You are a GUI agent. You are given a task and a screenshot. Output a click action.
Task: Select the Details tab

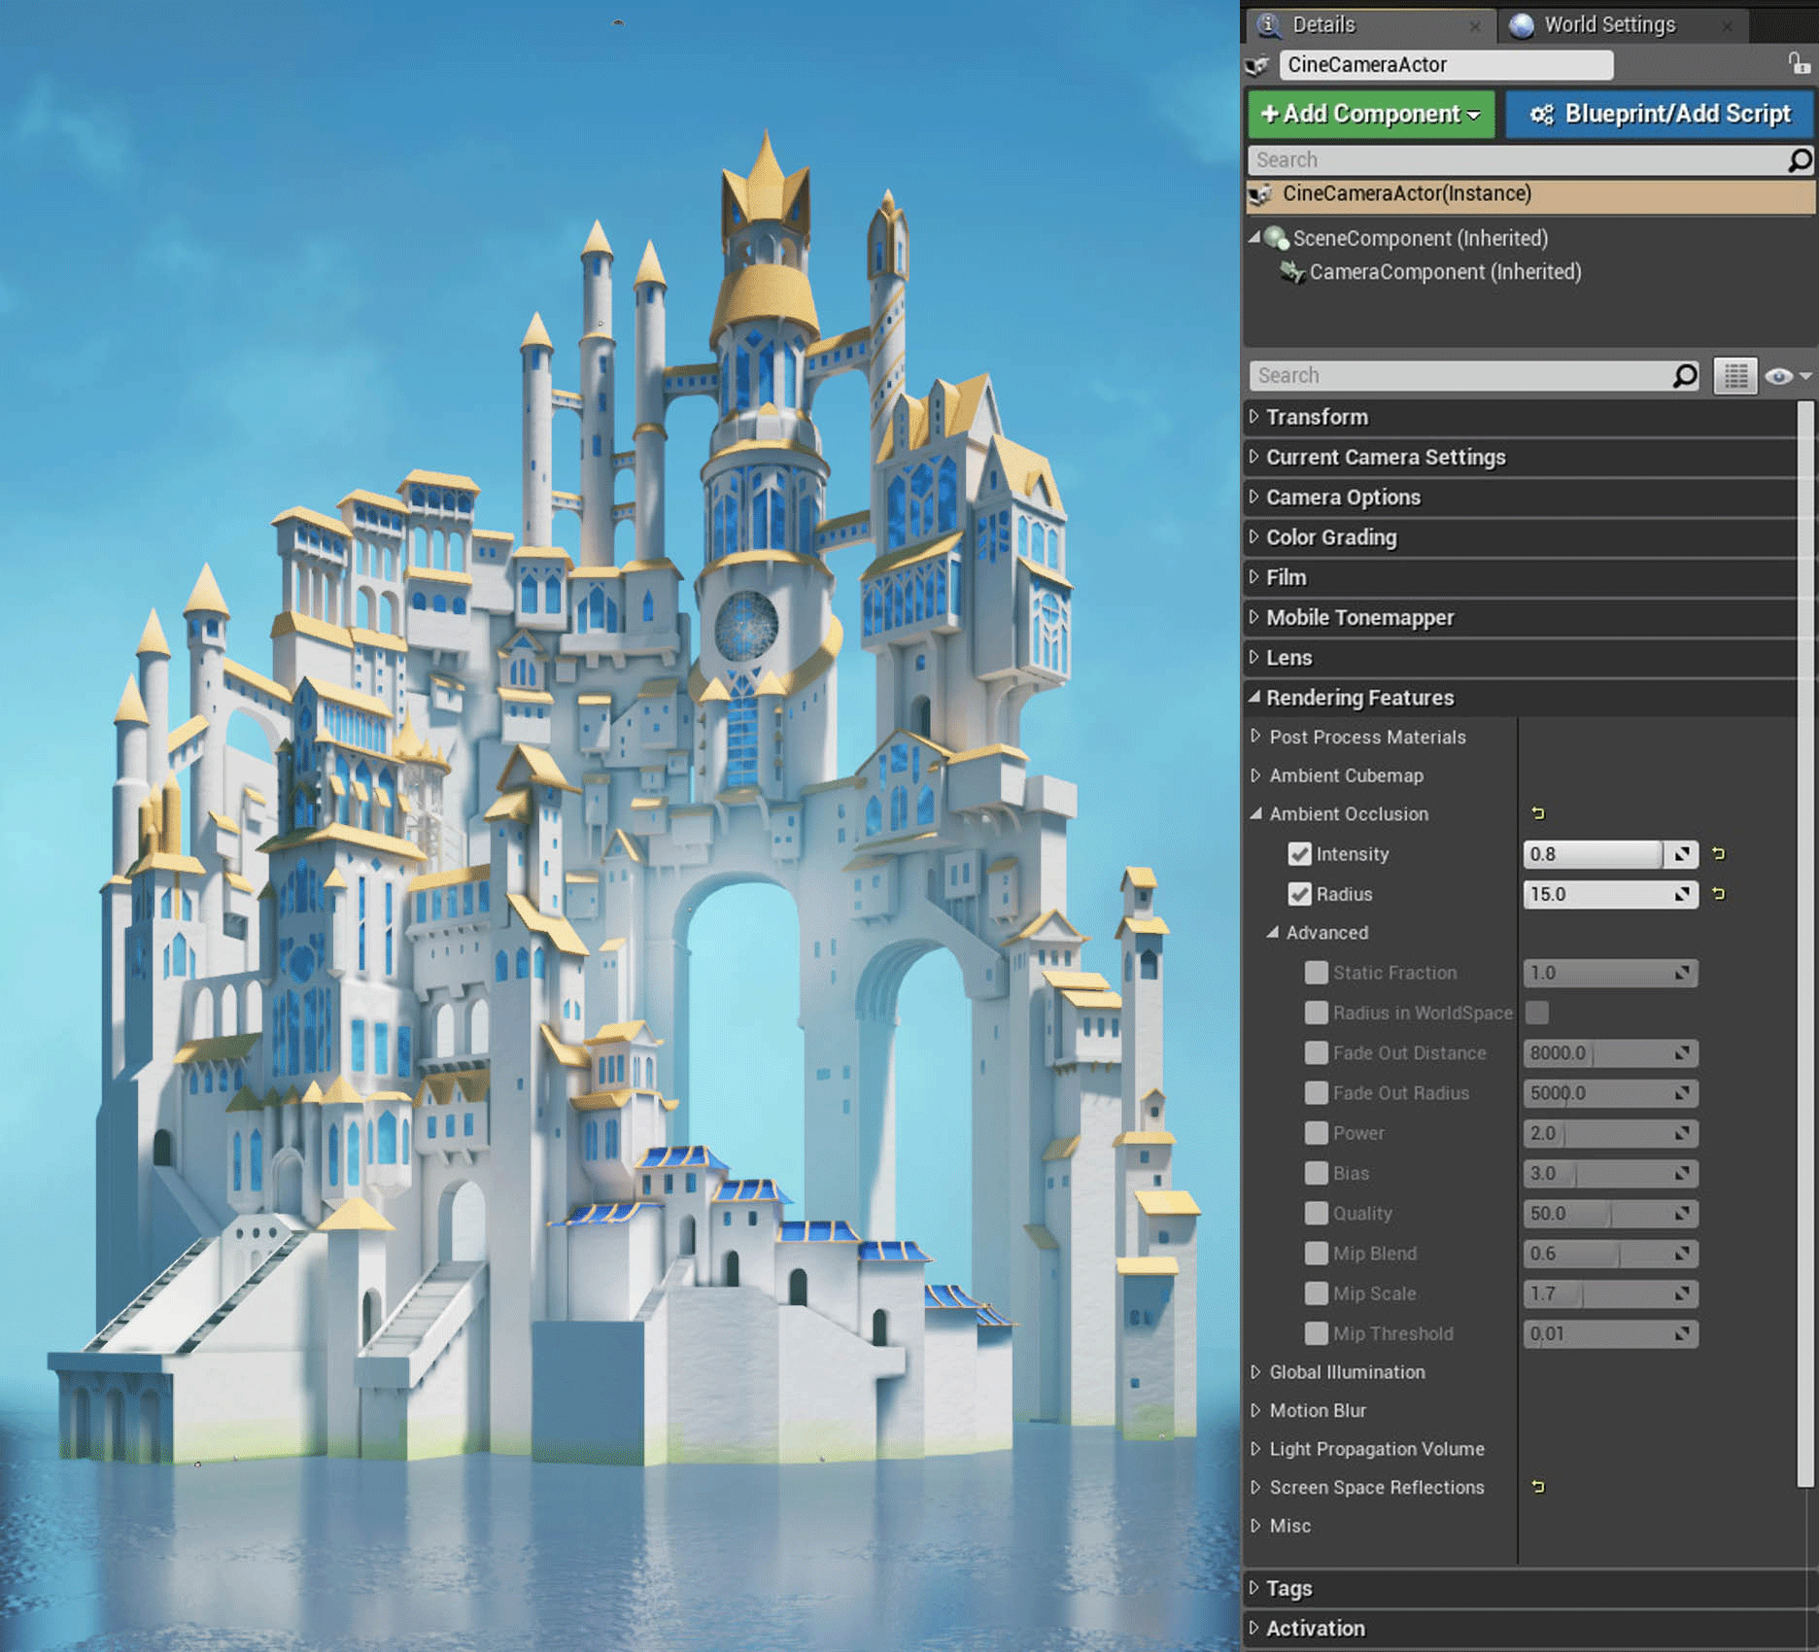pyautogui.click(x=1323, y=24)
